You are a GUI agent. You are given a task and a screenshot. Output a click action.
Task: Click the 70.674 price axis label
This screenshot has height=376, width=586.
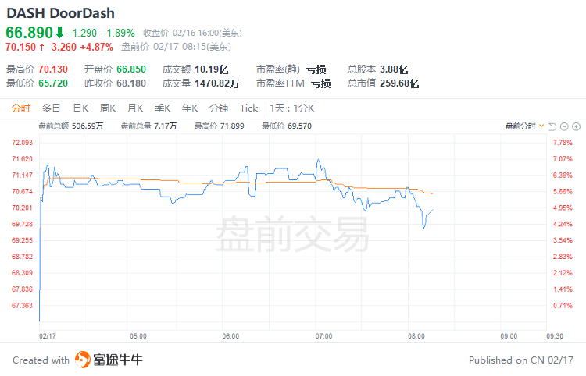(22, 191)
